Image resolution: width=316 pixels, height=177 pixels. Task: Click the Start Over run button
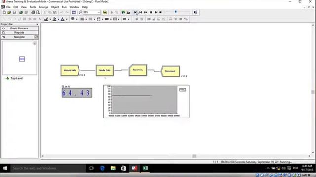[x=156, y=12]
